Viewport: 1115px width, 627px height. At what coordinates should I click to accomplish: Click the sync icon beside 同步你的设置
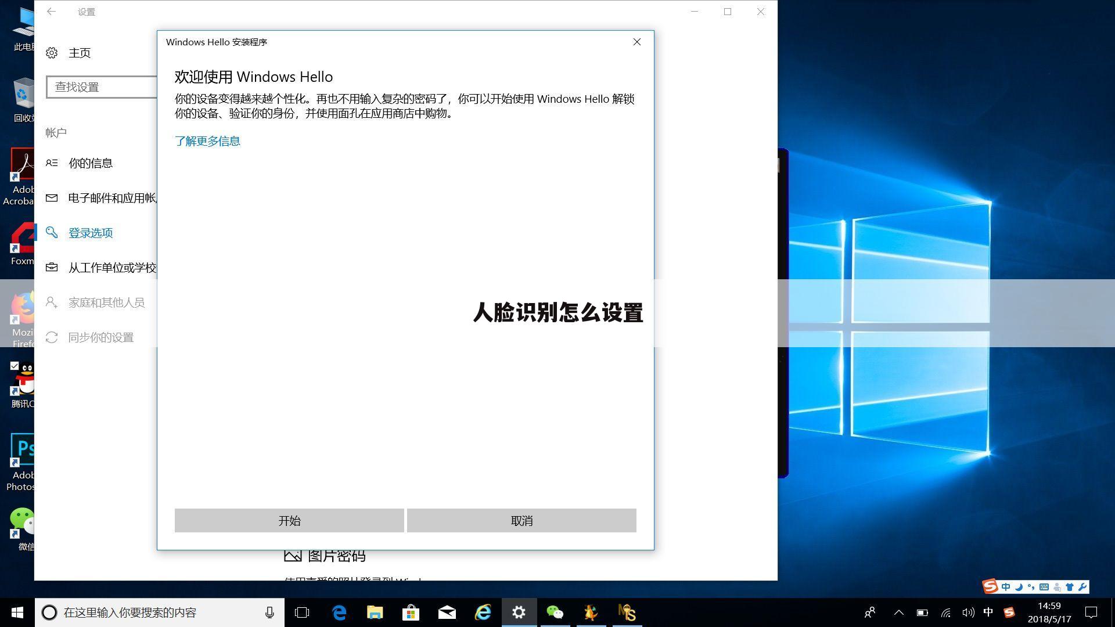tap(52, 337)
